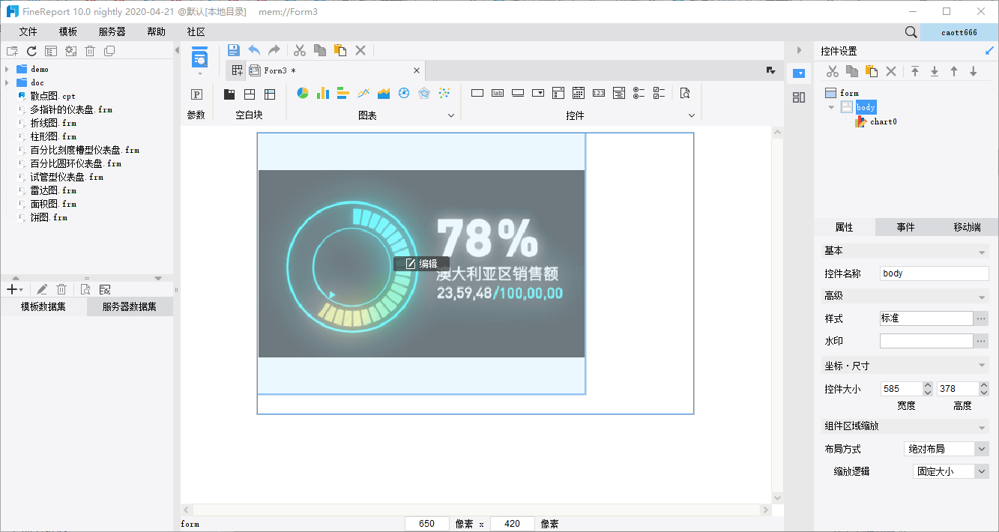This screenshot has height=532, width=999.
Task: Add a gauge chart from toolbar
Action: [404, 94]
